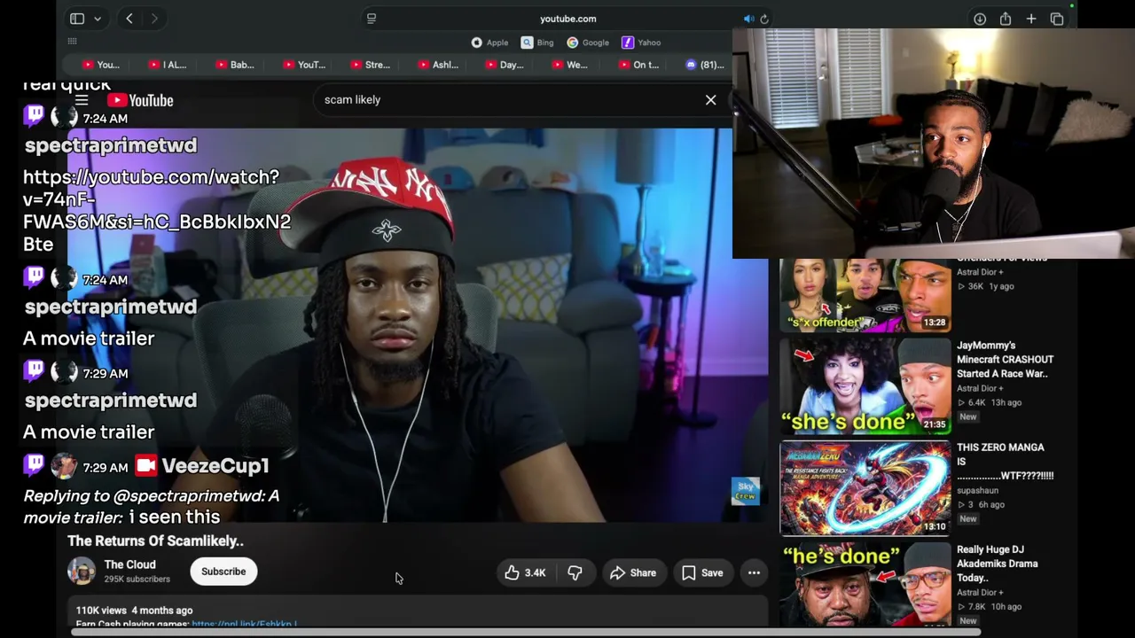The width and height of the screenshot is (1135, 638).
Task: Save the video to a playlist
Action: pyautogui.click(x=702, y=572)
